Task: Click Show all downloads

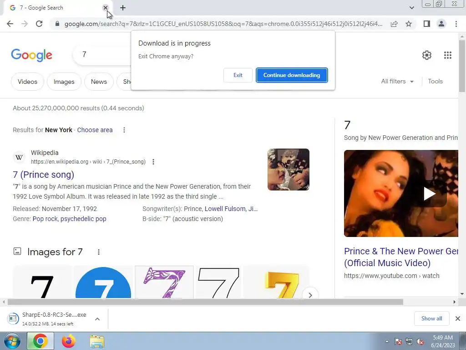Action: [431, 319]
